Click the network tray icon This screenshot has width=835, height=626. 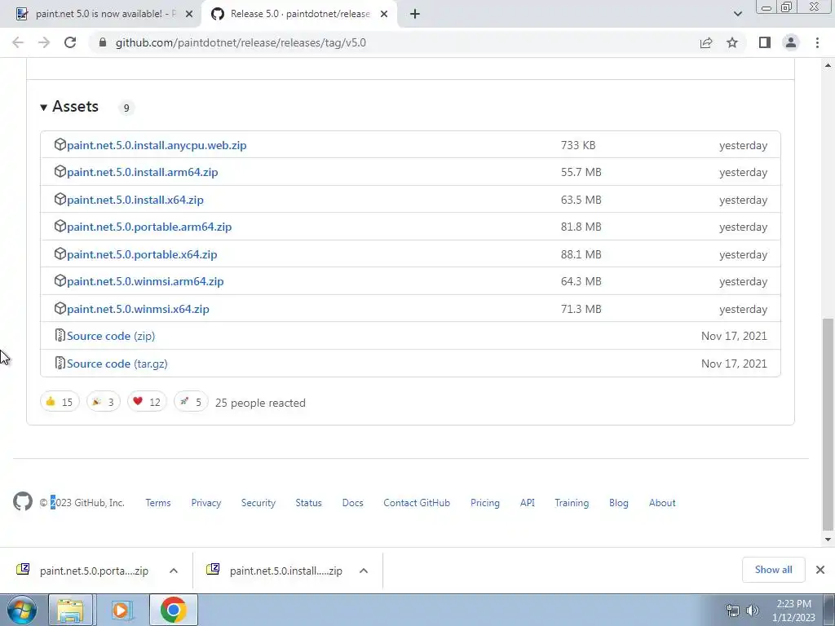pos(733,611)
